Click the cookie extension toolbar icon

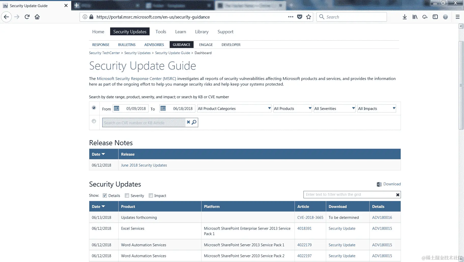(x=425, y=17)
